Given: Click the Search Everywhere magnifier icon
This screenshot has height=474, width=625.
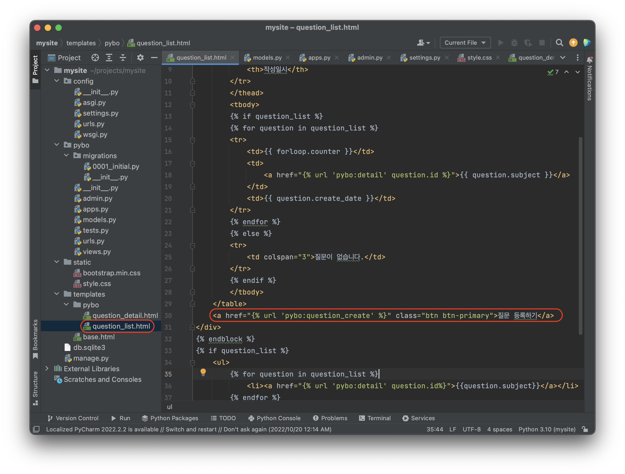Looking at the screenshot, I should 559,43.
